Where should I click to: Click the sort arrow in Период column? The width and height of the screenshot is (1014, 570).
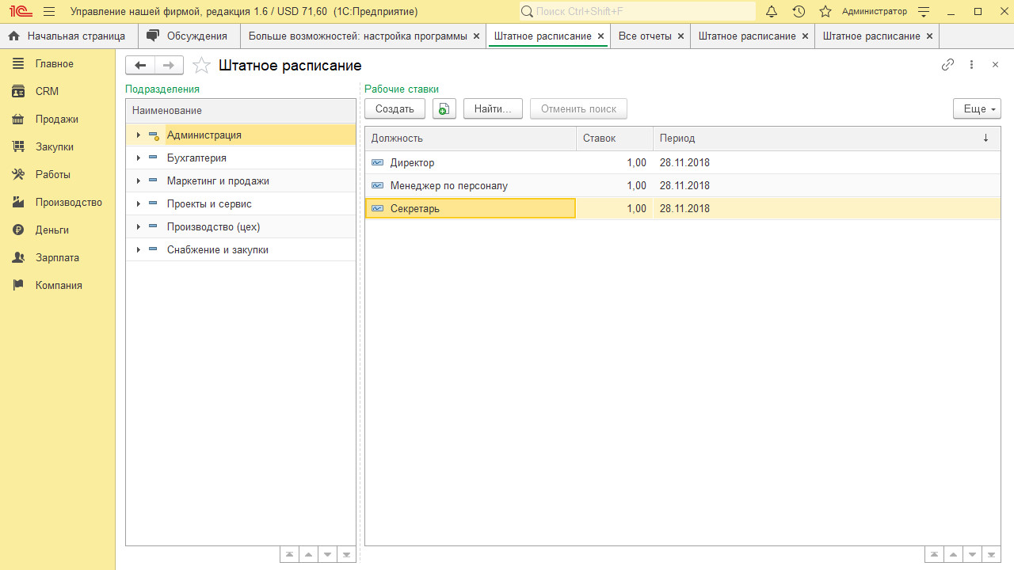986,139
